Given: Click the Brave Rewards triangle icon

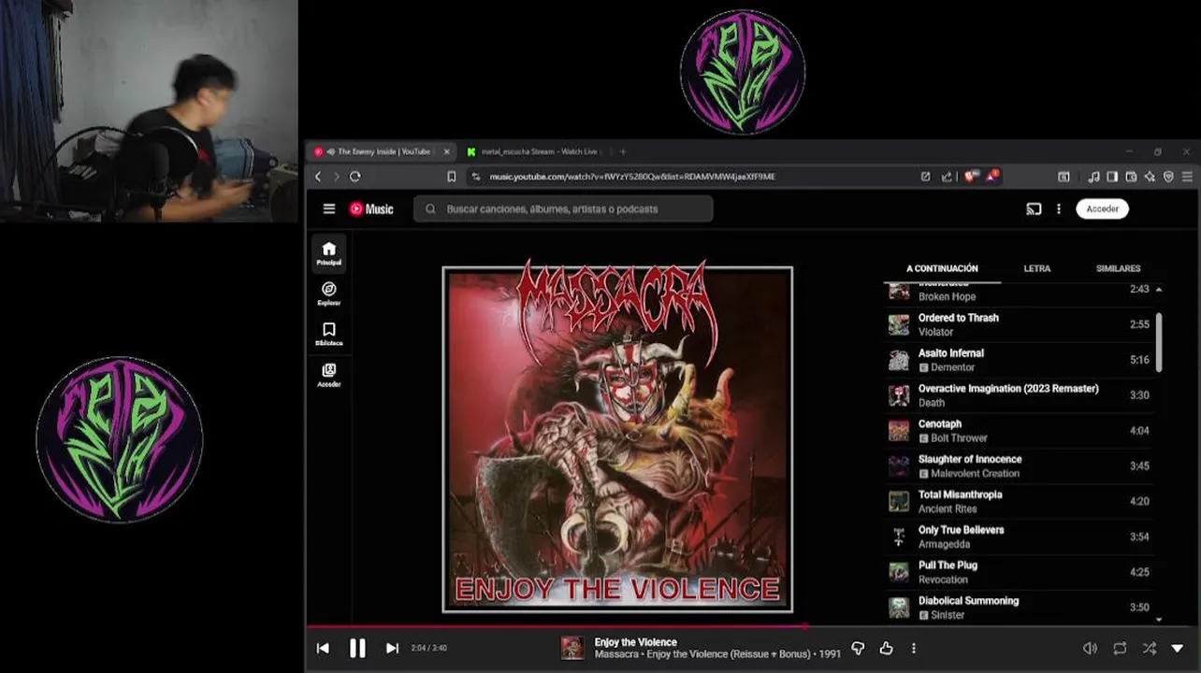Looking at the screenshot, I should [x=992, y=176].
